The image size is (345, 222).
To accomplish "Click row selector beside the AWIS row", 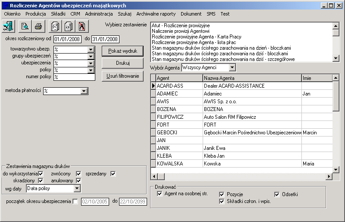I will coord(154,101).
